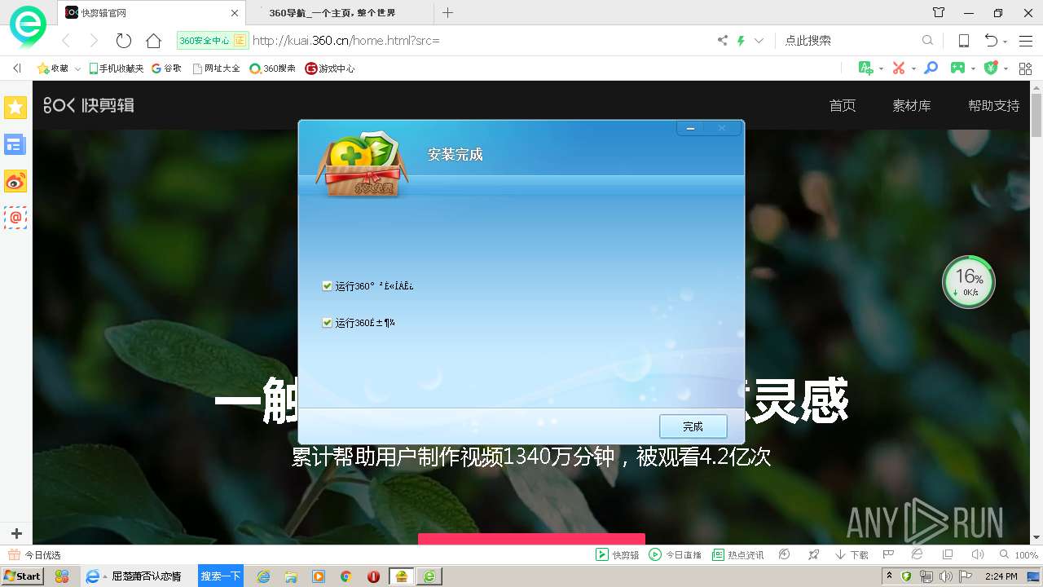Click the 16% speed accelerator ball

point(969,282)
